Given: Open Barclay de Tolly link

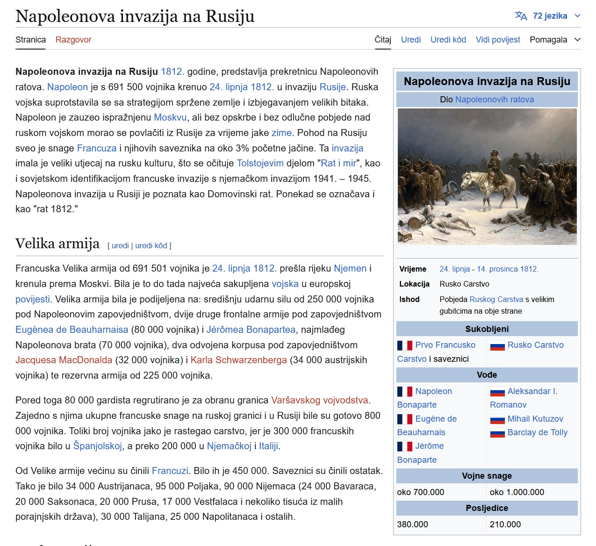Looking at the screenshot, I should tap(538, 432).
